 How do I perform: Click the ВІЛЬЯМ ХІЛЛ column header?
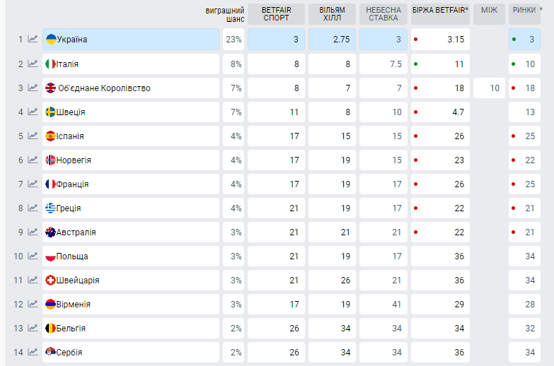tap(332, 13)
